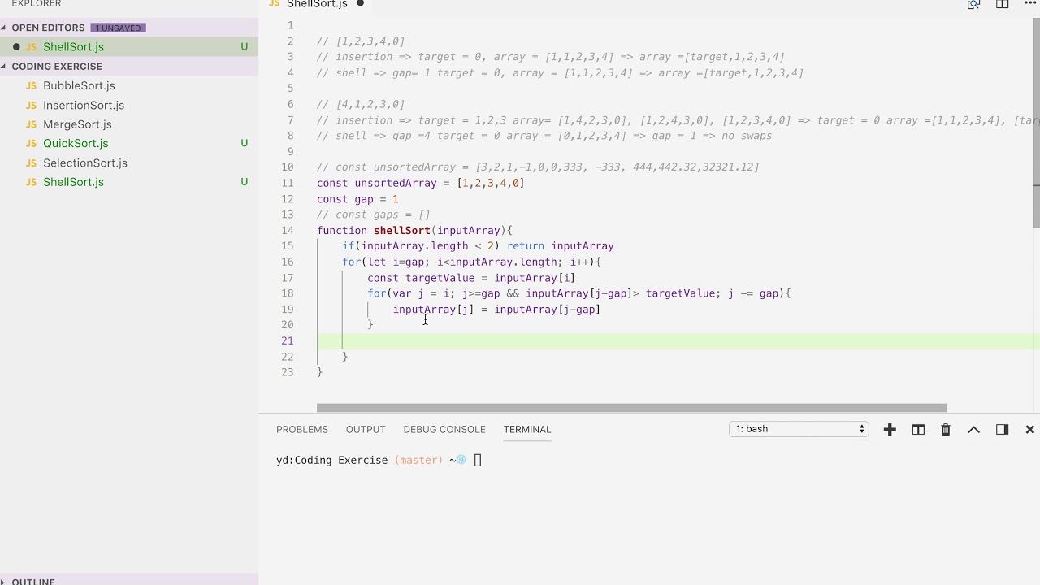Click 'targetValue' declaration on line 17
This screenshot has width=1040, height=585.
click(x=440, y=278)
